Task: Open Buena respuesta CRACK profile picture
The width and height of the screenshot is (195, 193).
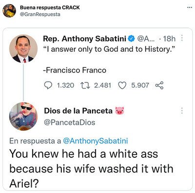Action: click(x=9, y=11)
